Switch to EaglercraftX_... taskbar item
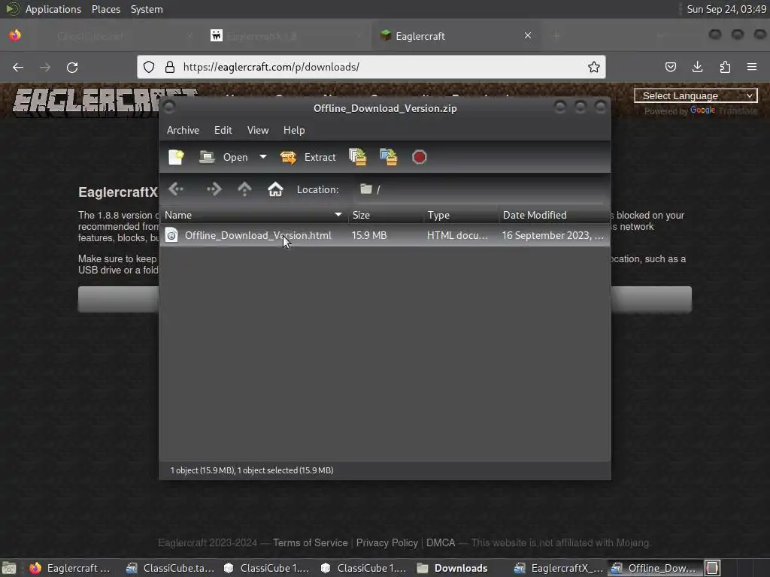 click(559, 568)
